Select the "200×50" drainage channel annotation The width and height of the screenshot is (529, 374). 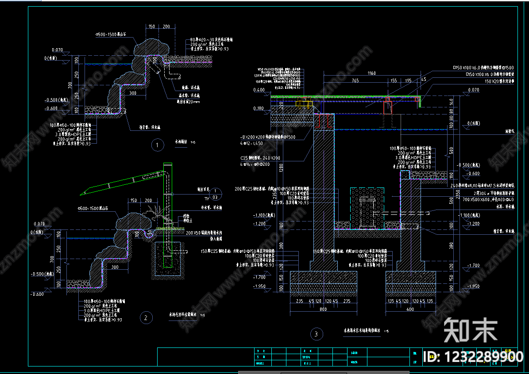point(204,233)
